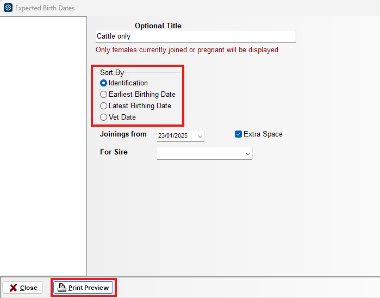Select the Identification sort option
This screenshot has width=380, height=298.
[104, 83]
